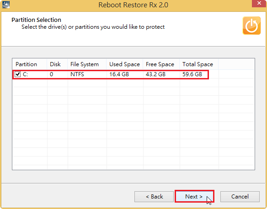
Task: Click the disk number 0 cell
Action: pos(51,74)
